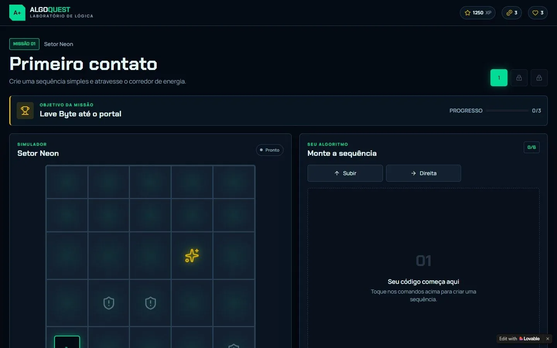Open locked level 3 padlock button
557x348 pixels.
click(x=539, y=78)
